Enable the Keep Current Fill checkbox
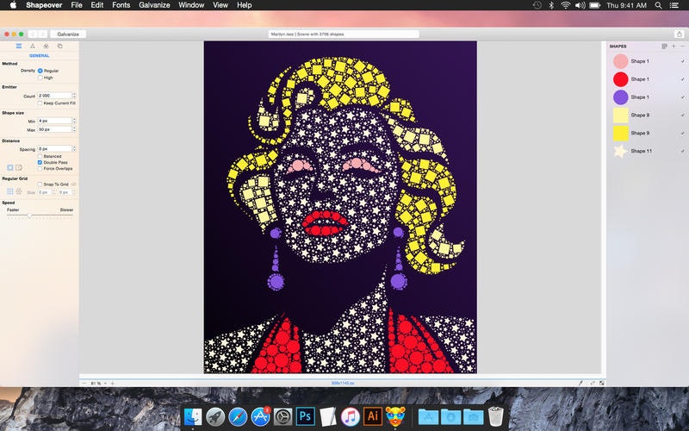 [x=40, y=103]
